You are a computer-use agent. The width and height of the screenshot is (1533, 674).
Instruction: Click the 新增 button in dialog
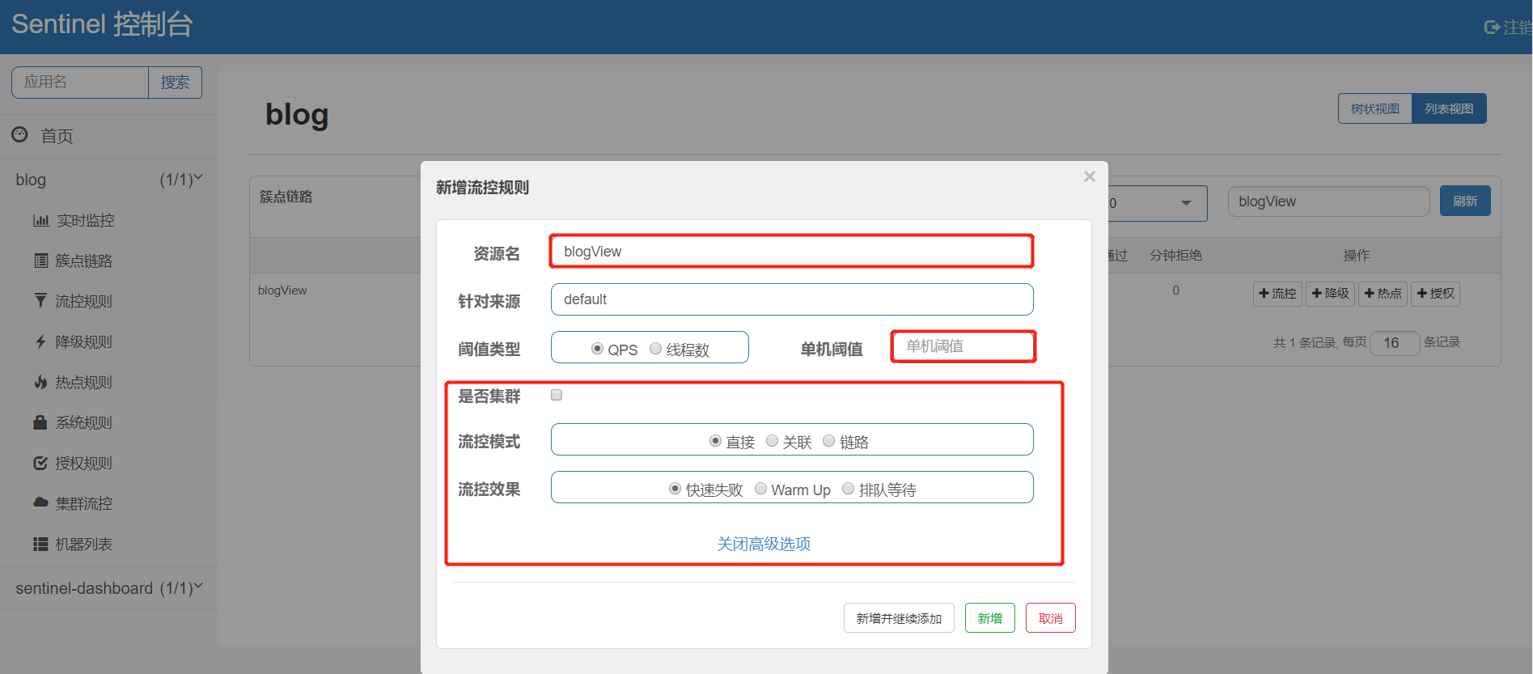tap(989, 618)
